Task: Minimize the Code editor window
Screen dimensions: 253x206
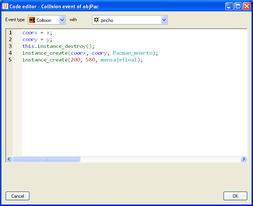Action: click(x=229, y=6)
